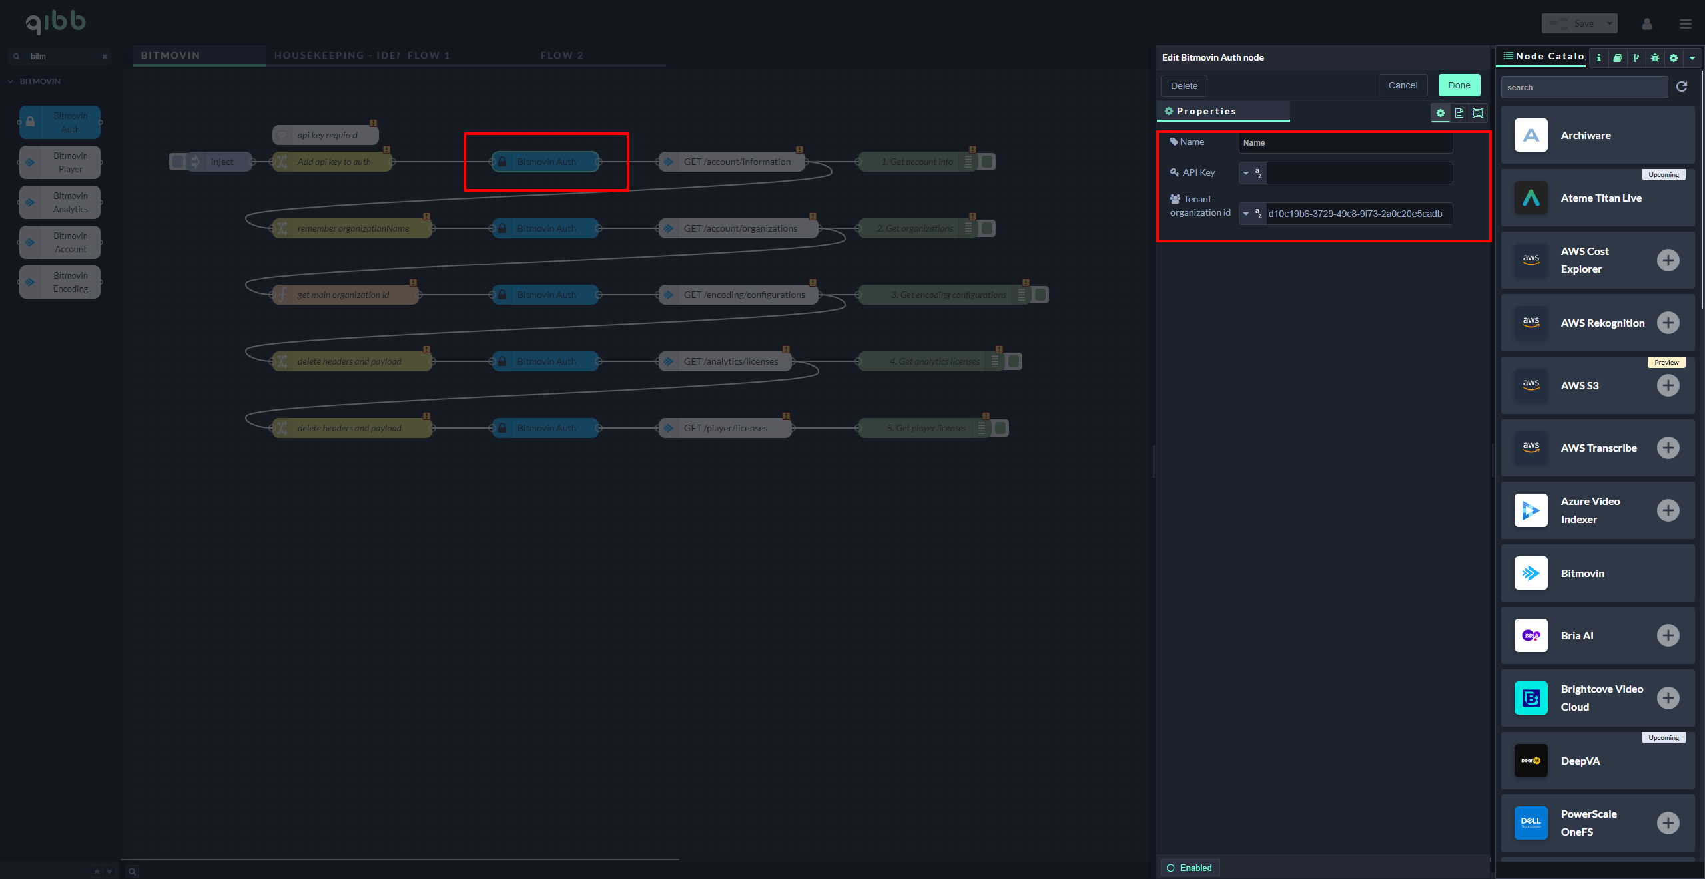The width and height of the screenshot is (1705, 879).
Task: Select 'get main organization id' function node
Action: pos(345,295)
